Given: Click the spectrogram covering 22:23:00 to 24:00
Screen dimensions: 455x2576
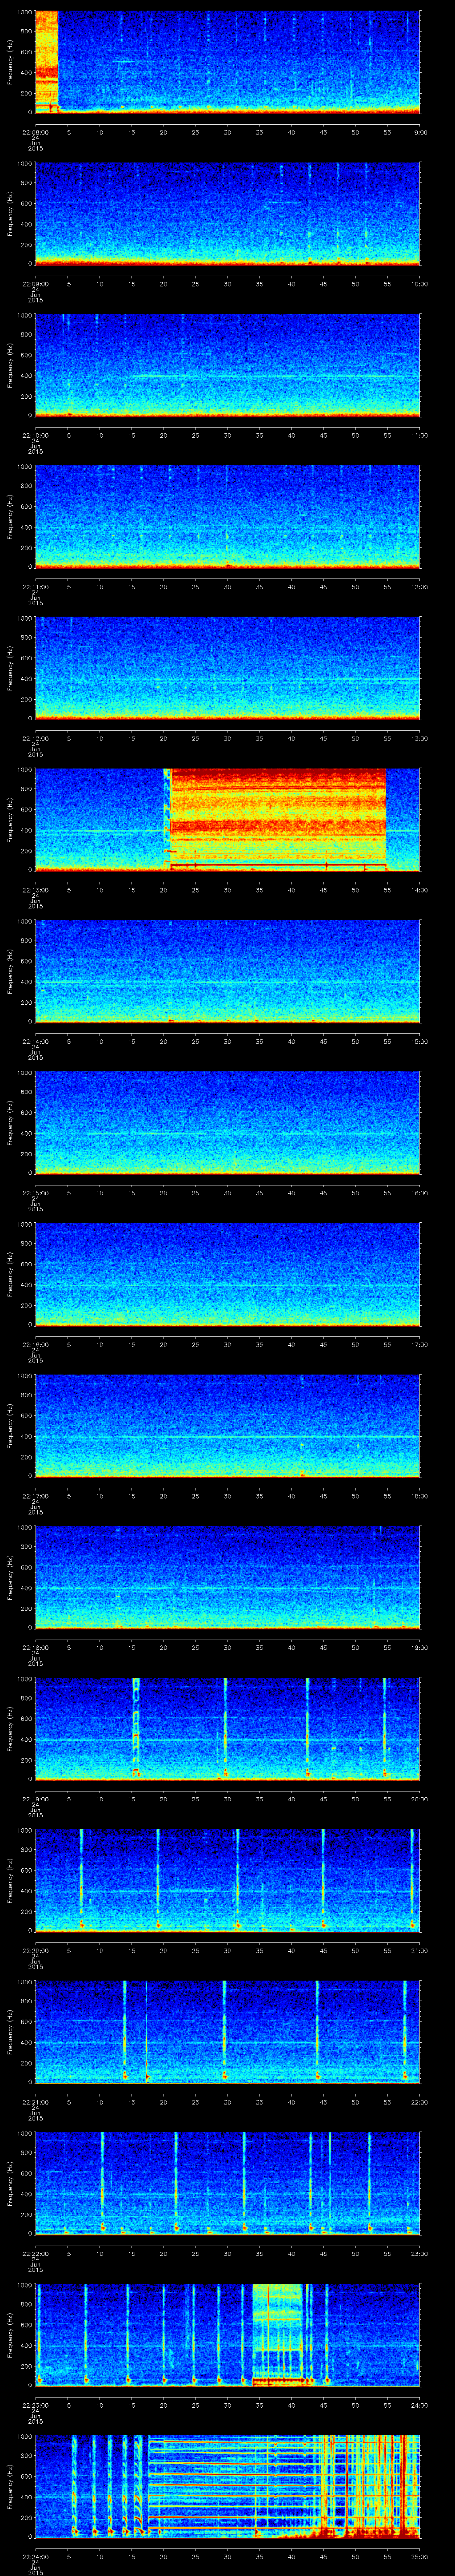Looking at the screenshot, I should pyautogui.click(x=227, y=2335).
